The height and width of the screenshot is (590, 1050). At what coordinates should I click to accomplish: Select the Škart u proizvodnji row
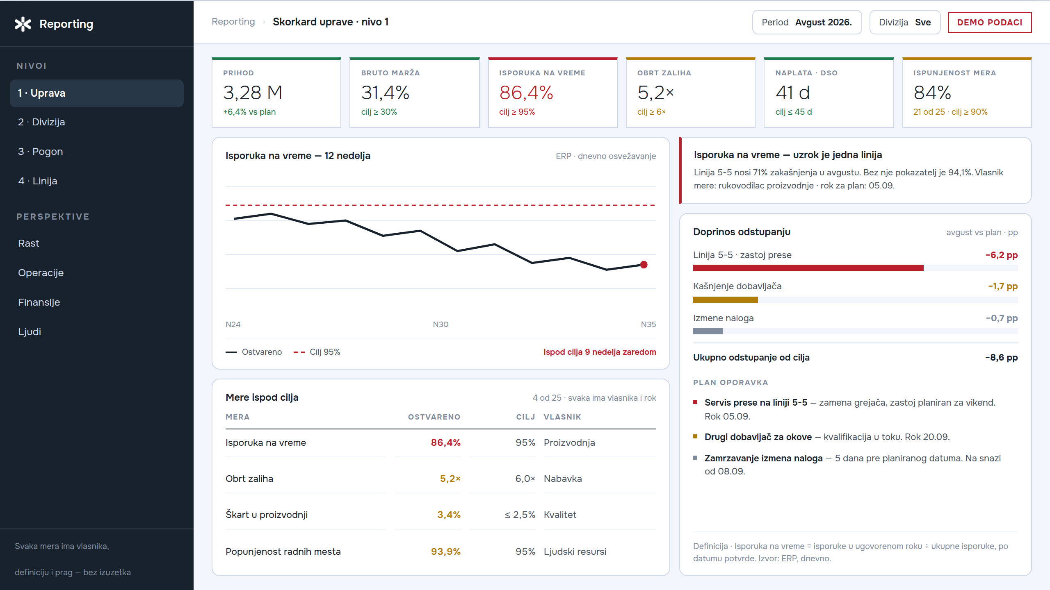point(441,515)
